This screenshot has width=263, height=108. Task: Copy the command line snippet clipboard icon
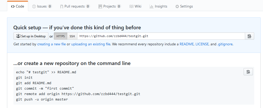click(x=248, y=72)
